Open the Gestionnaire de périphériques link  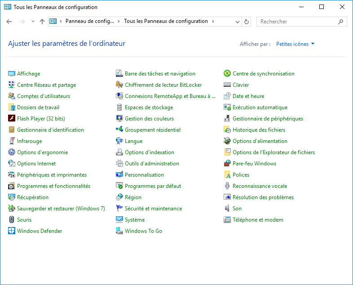pos(268,119)
